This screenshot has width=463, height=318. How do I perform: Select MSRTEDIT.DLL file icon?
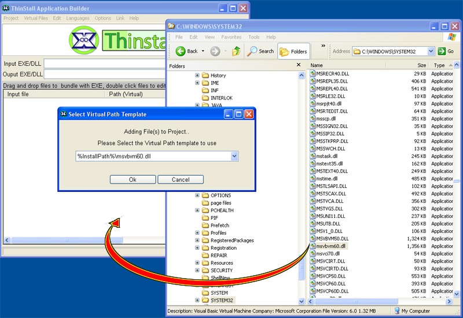(313, 111)
